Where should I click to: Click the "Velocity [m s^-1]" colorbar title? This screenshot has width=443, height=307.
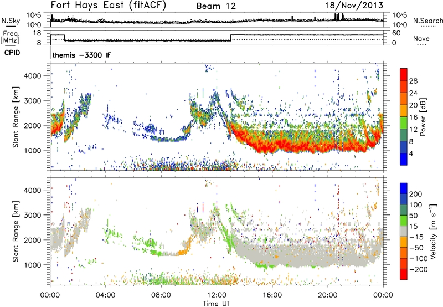click(433, 231)
